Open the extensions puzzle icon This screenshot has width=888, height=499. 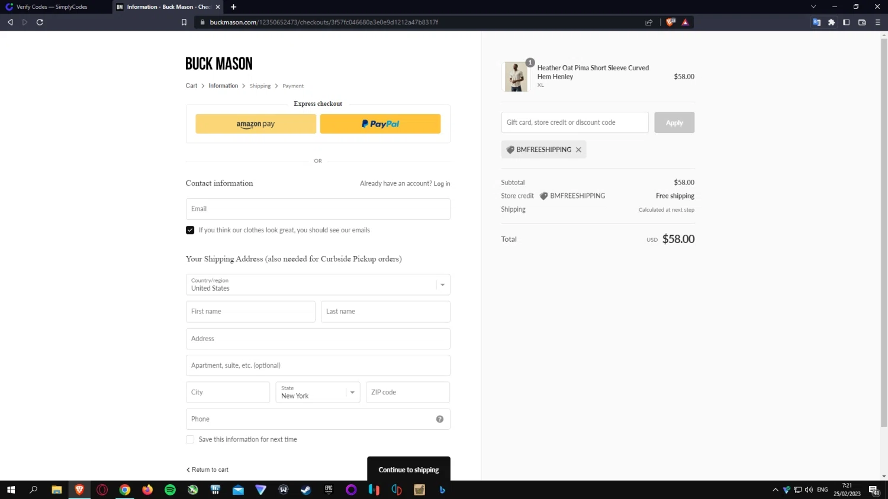(831, 22)
